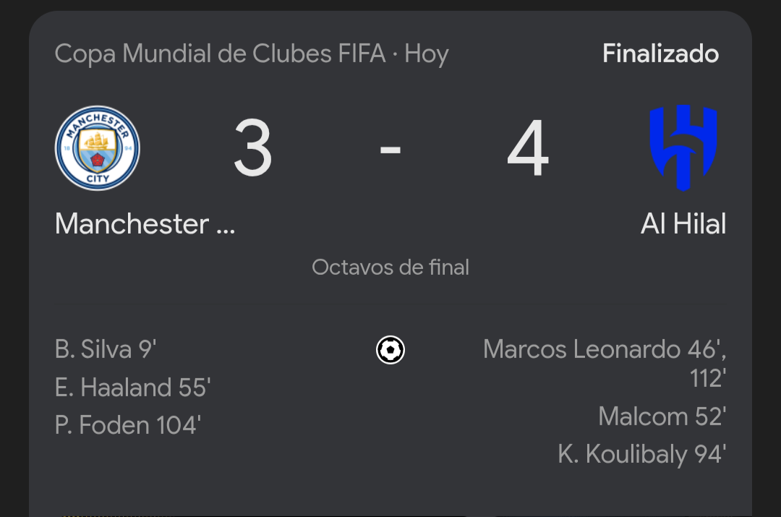This screenshot has height=517, width=781.
Task: Click the 112' goal minute
Action: 708,379
